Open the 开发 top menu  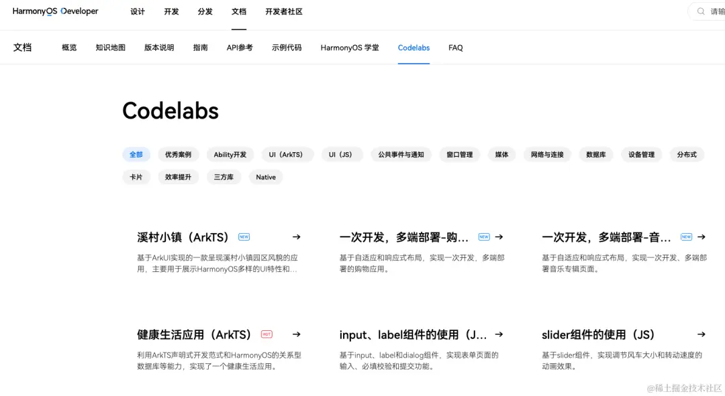tap(171, 11)
